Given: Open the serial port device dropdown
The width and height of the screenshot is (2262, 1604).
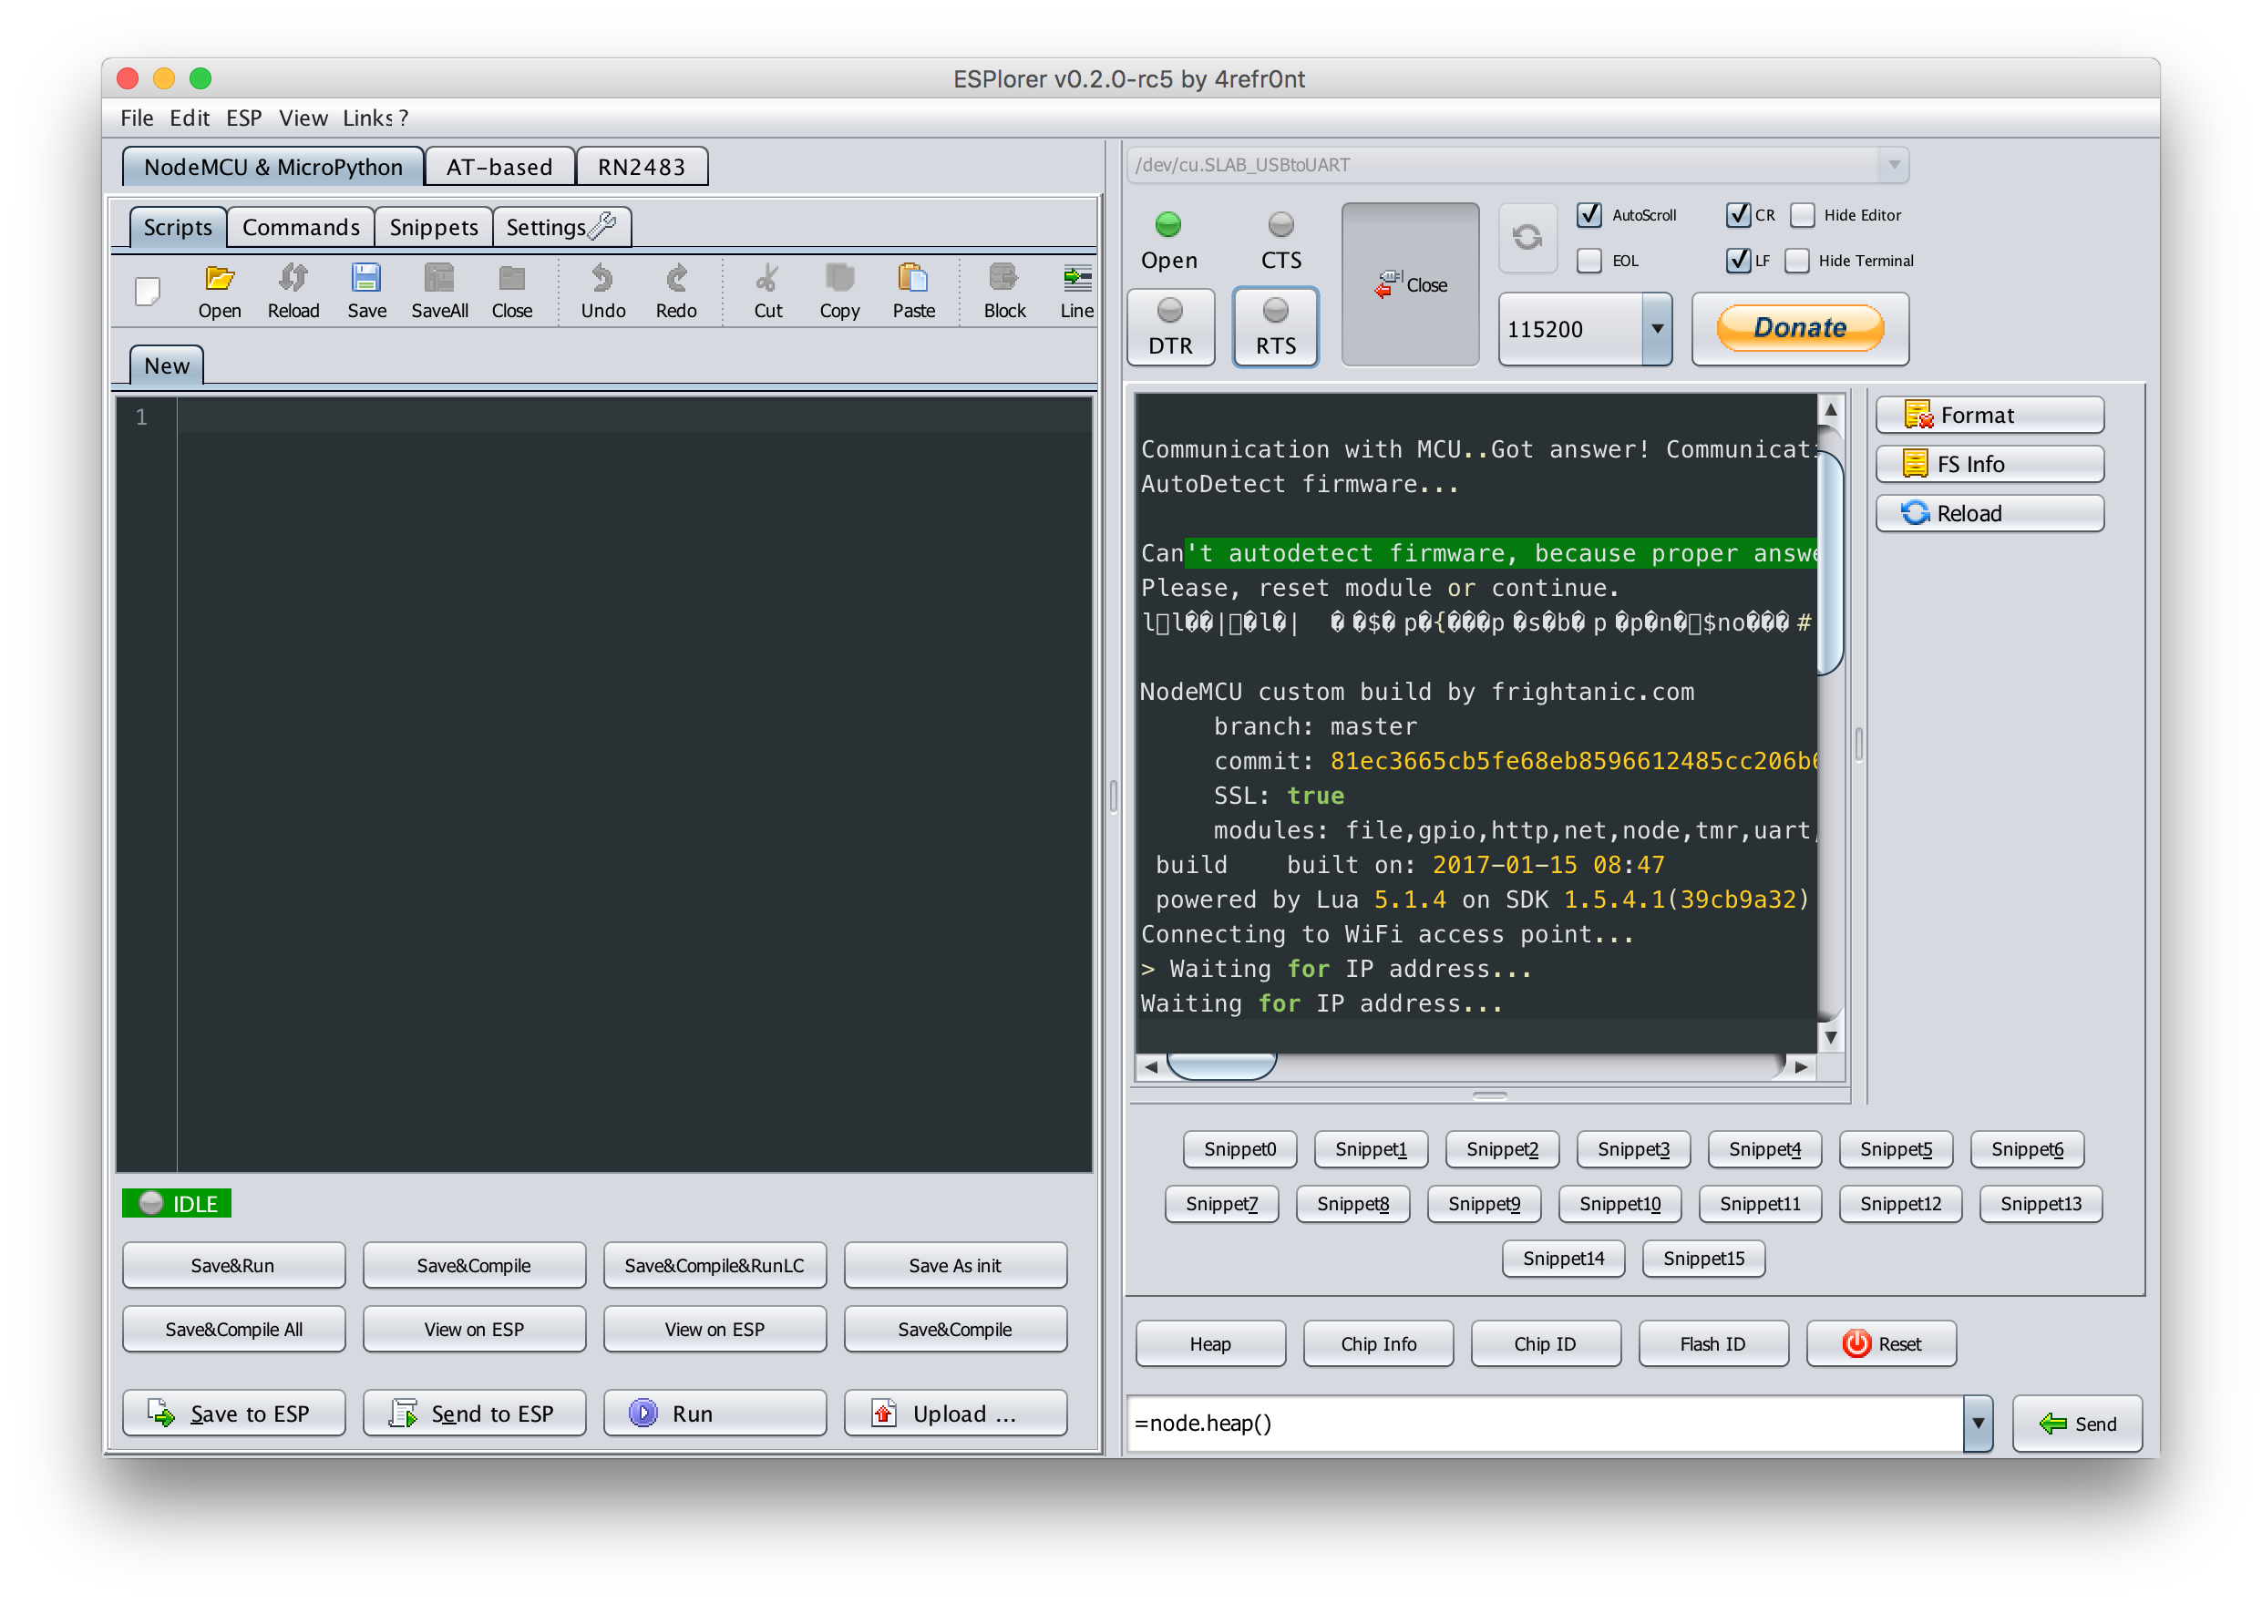Looking at the screenshot, I should click(1893, 165).
